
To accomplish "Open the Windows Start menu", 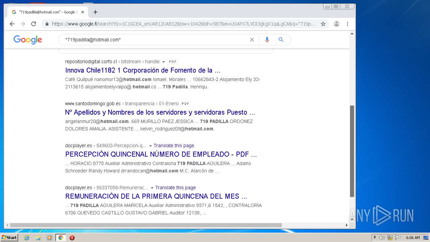I will point(9,238).
